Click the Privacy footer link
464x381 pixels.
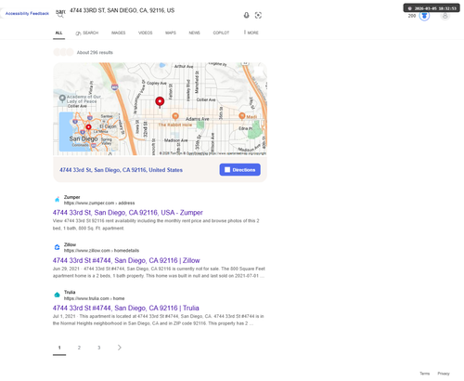pyautogui.click(x=444, y=374)
